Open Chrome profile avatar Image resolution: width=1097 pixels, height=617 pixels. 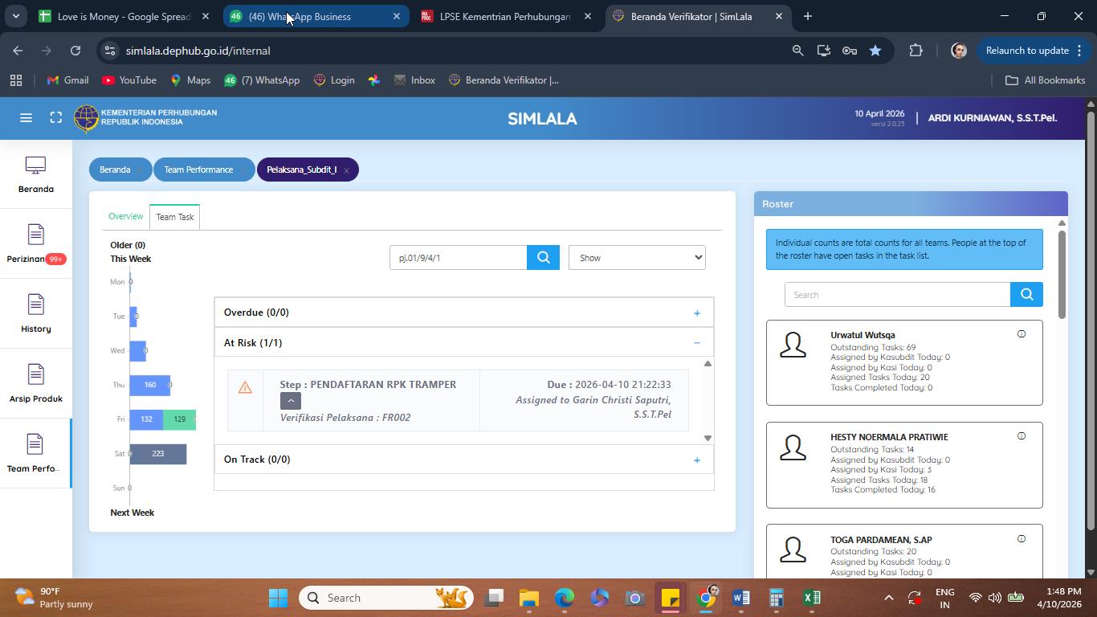958,51
